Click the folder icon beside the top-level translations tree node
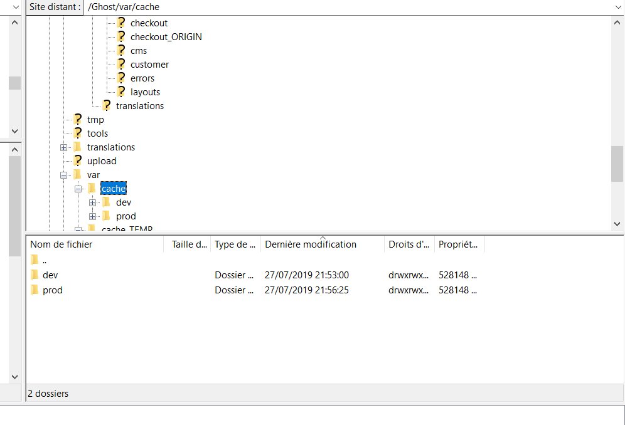Screen dimensions: 625x425 point(78,147)
